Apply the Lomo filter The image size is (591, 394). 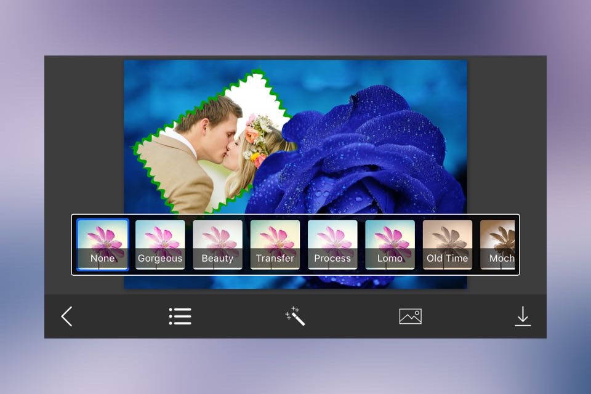pyautogui.click(x=390, y=244)
